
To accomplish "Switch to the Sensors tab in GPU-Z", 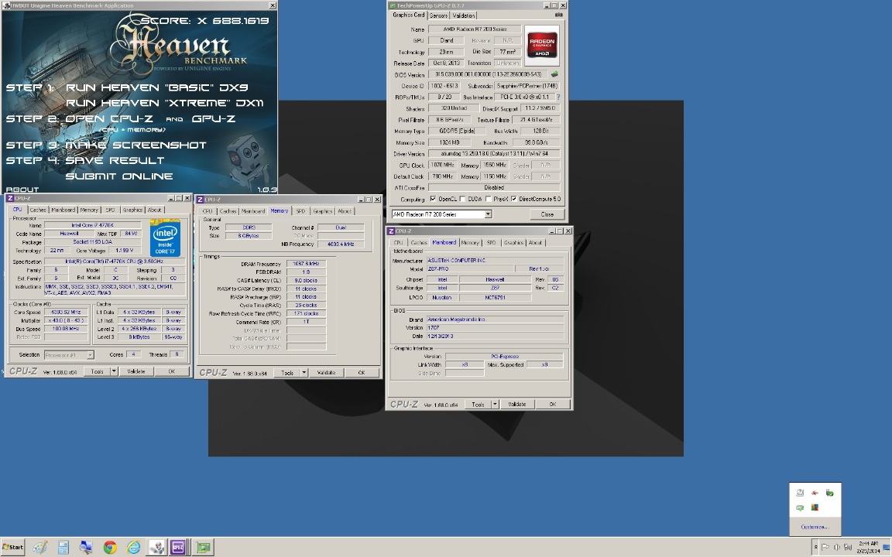I will 438,15.
